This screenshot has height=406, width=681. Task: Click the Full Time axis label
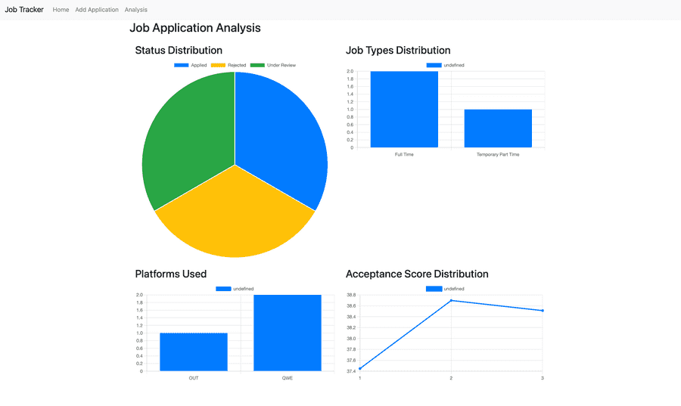click(x=404, y=154)
